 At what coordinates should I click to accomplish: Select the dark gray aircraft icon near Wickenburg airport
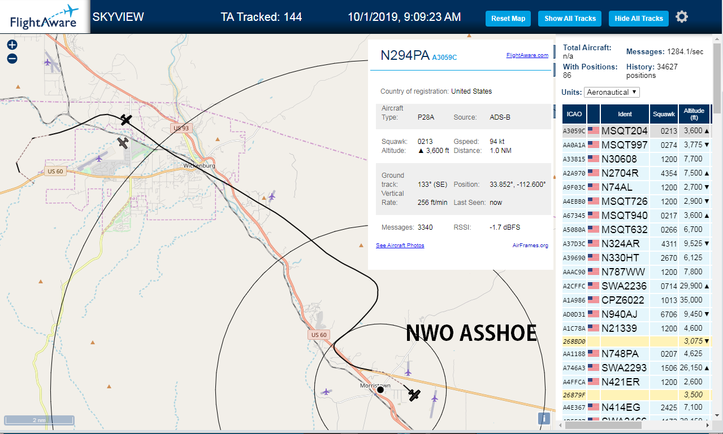[x=123, y=143]
